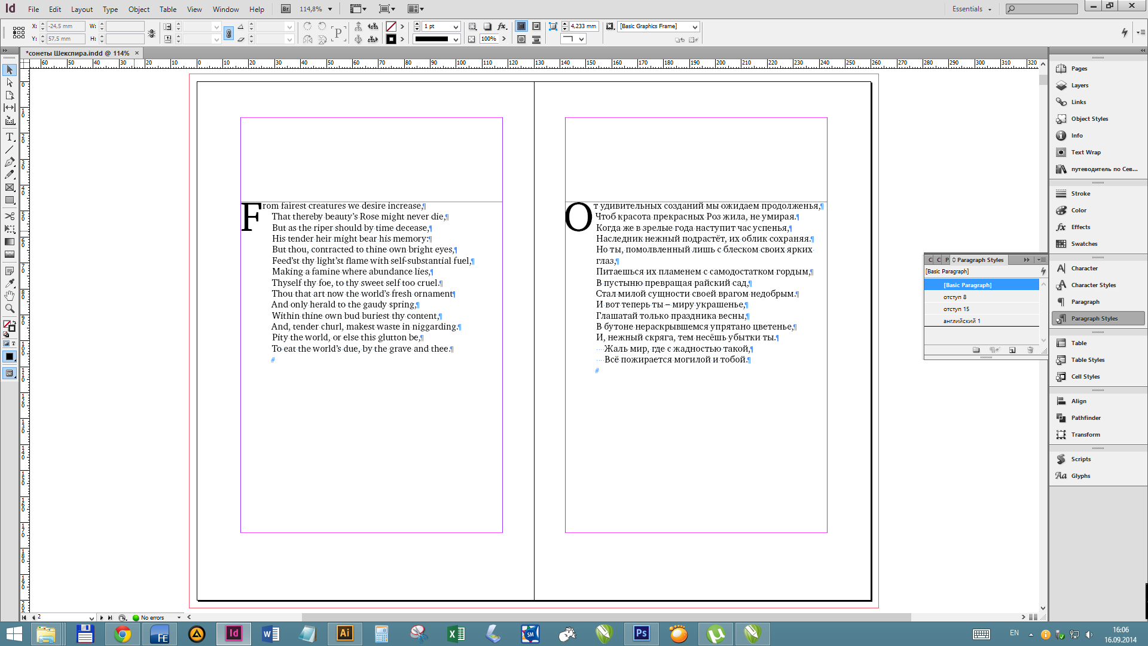Viewport: 1148px width, 646px height.
Task: Open the Object menu
Action: coord(139,9)
